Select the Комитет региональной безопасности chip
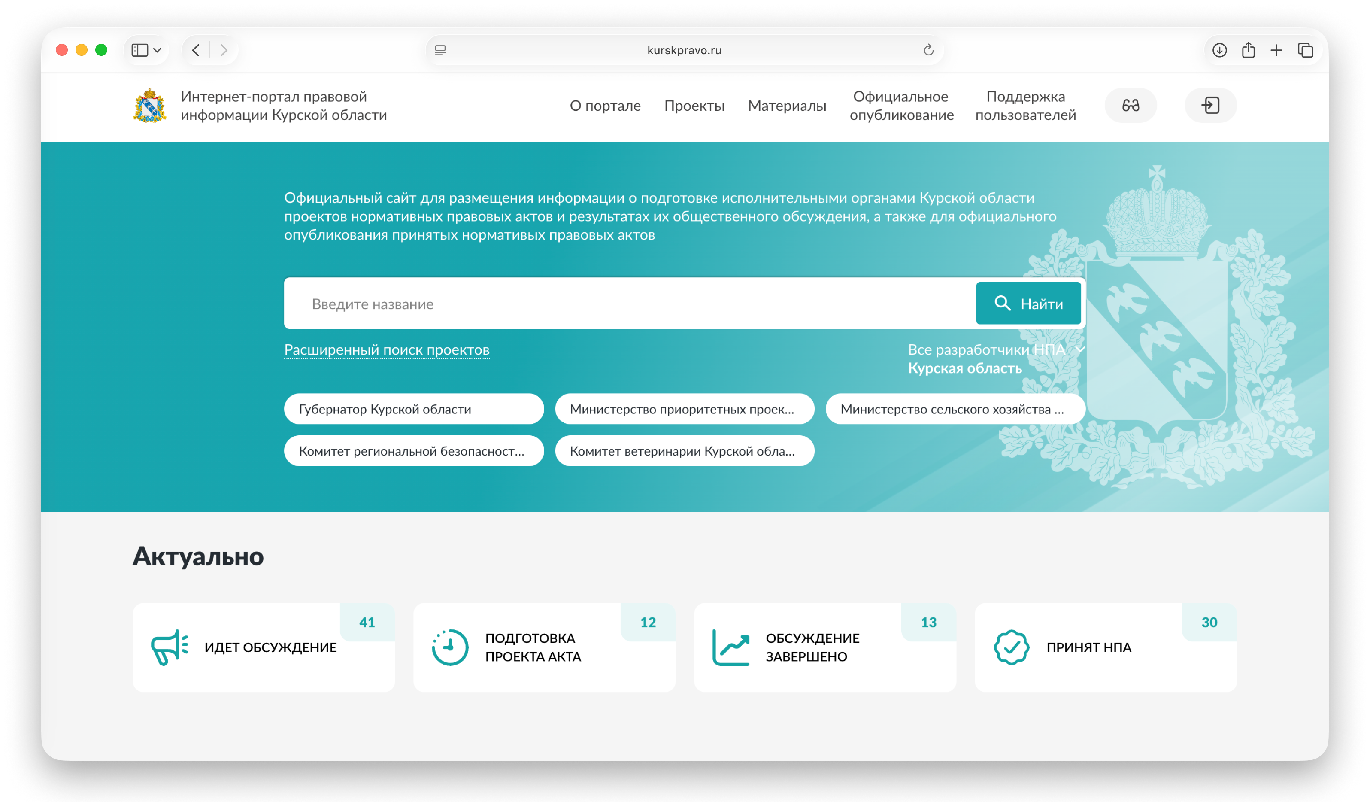This screenshot has width=1370, height=802. [414, 451]
